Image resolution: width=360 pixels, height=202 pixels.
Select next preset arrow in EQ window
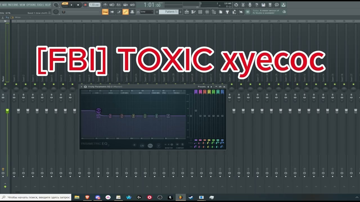coord(211,87)
